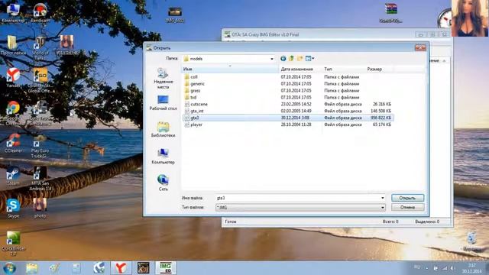Open Google Chrome desktop icon
The image size is (489, 275).
tap(13, 112)
